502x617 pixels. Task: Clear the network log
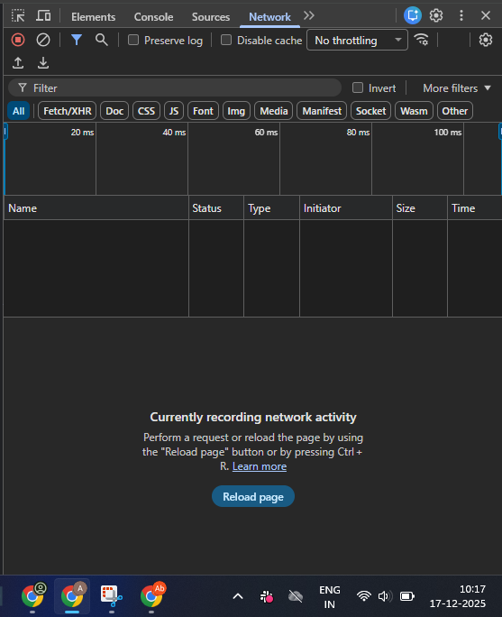(43, 40)
